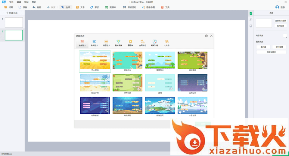Click the 还原默认背景 button
The image size is (289, 156).
[281, 21]
